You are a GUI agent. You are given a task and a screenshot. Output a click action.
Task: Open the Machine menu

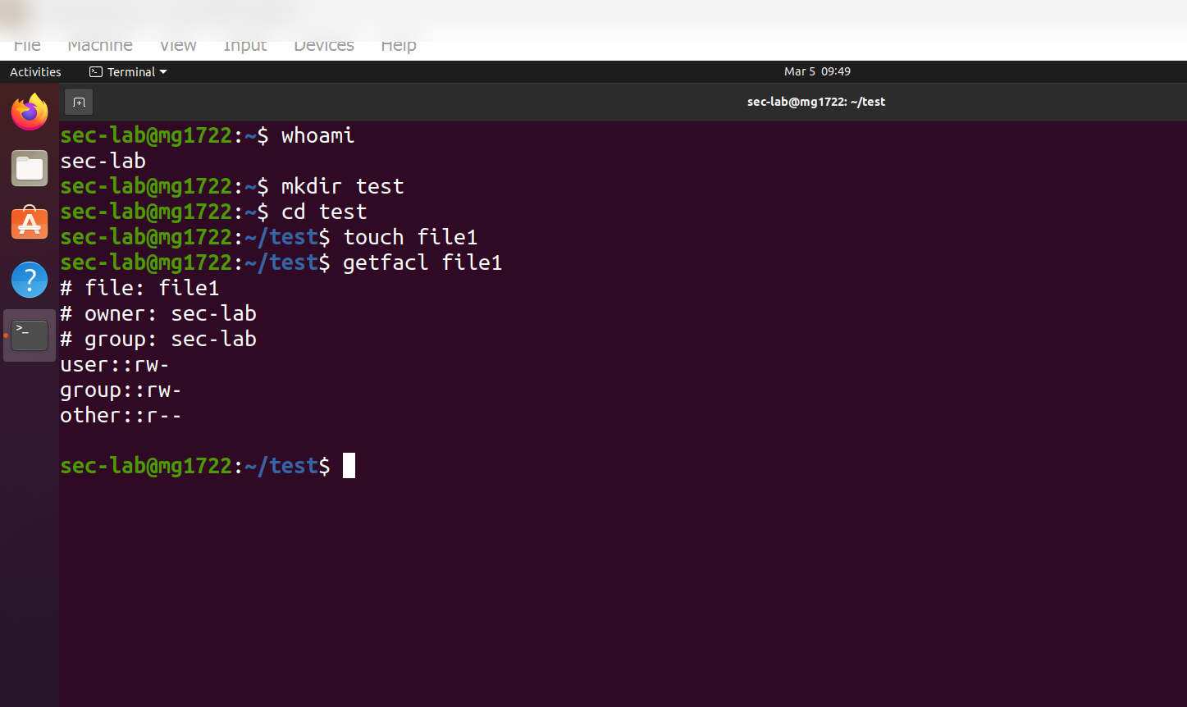point(100,45)
